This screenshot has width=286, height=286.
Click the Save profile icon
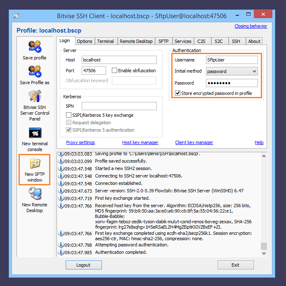[x=35, y=46]
